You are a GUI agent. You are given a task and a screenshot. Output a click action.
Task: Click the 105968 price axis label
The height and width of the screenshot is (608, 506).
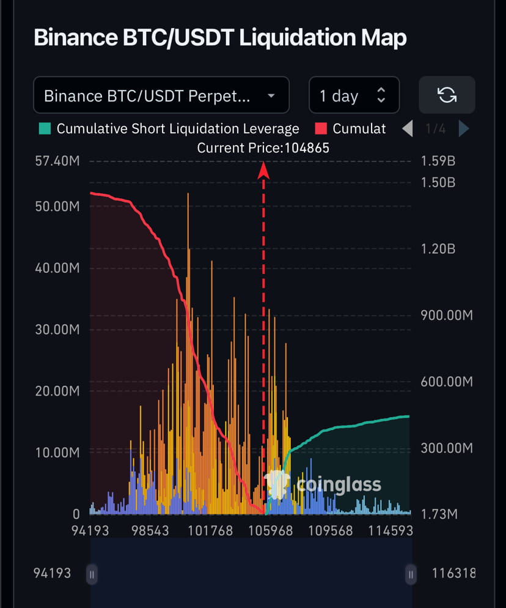[270, 530]
